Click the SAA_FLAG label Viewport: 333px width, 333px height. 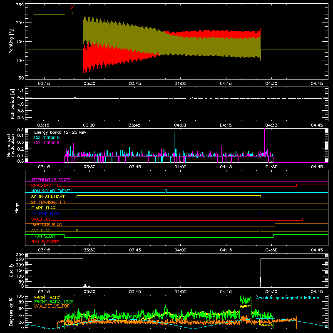(x=41, y=219)
